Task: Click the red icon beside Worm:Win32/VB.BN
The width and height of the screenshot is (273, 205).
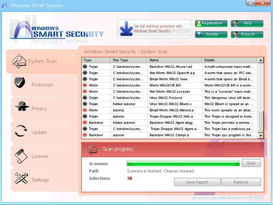Action: 85,85
